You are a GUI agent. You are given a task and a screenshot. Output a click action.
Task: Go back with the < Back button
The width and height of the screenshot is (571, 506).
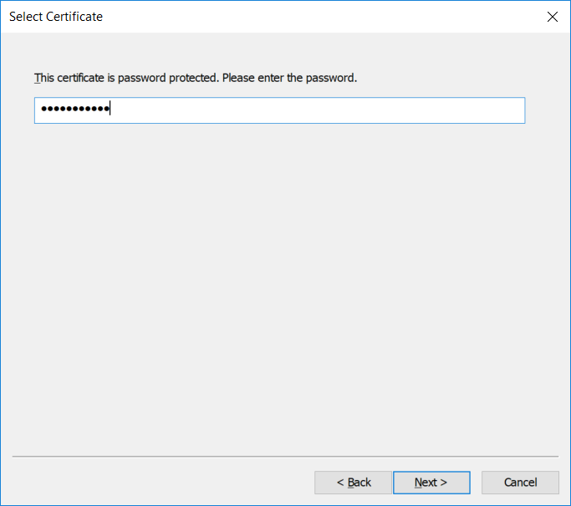(x=353, y=483)
